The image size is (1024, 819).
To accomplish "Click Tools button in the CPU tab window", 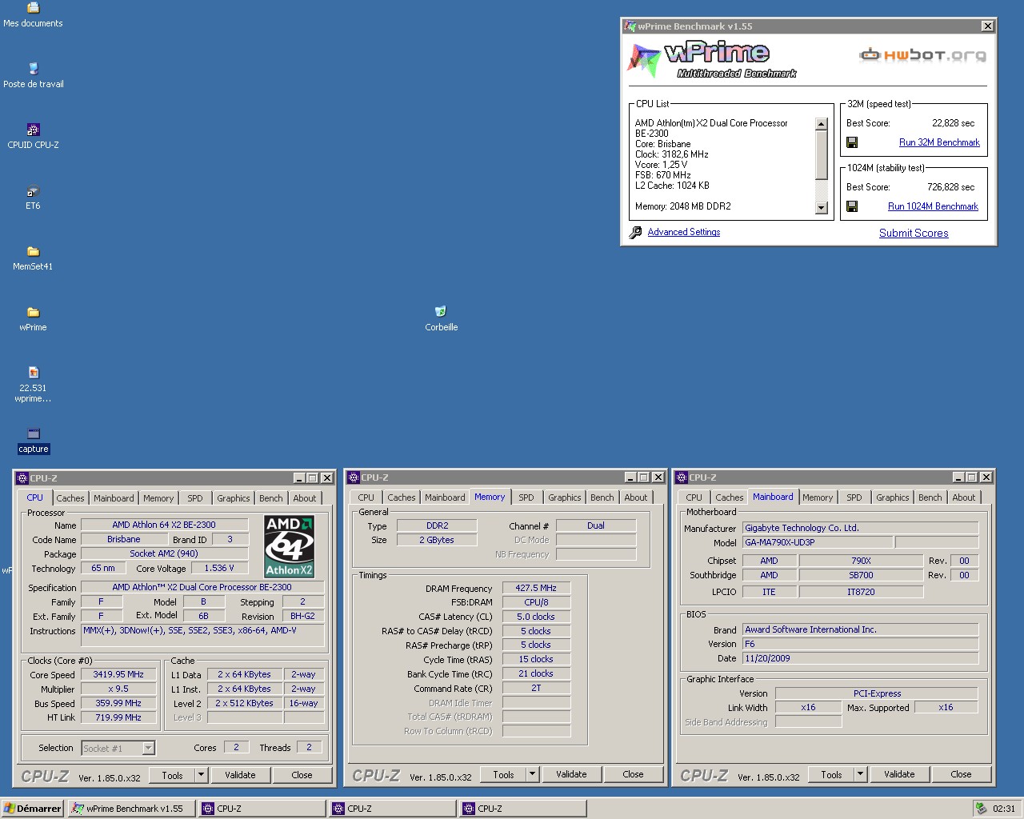I will (x=172, y=775).
